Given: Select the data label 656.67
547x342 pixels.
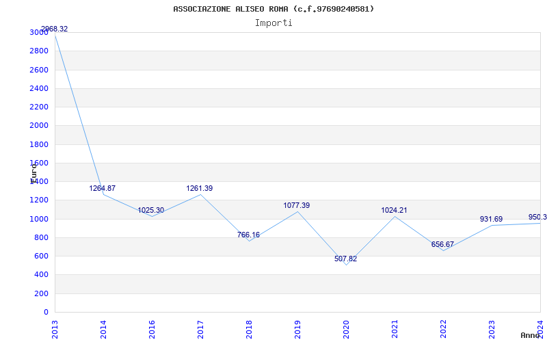Looking at the screenshot, I should tap(442, 245).
